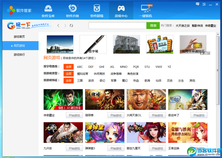
Task: Filter by game type 战争策略
Action: pos(116,74)
